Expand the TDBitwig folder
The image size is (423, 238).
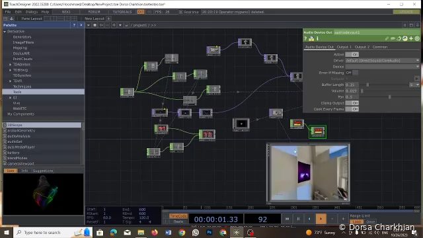coord(11,70)
